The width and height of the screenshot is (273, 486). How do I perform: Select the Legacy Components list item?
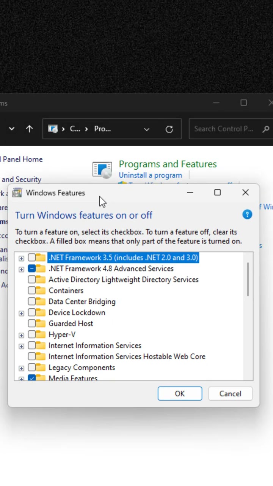pyautogui.click(x=82, y=368)
